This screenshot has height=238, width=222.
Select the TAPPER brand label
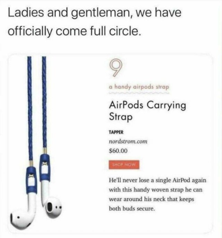[116, 132]
